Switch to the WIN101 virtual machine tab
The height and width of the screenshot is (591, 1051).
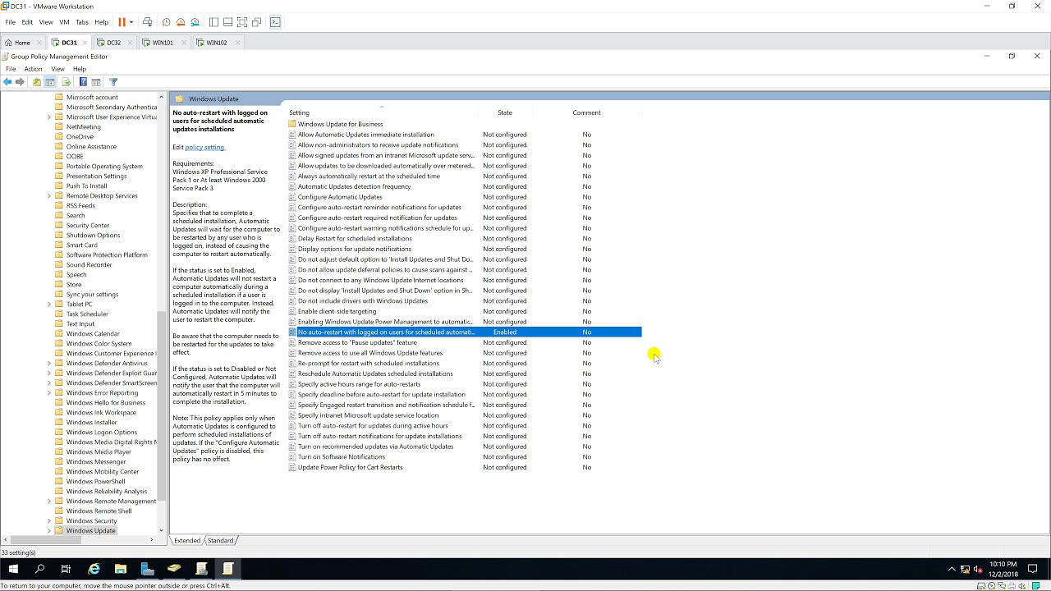[163, 43]
